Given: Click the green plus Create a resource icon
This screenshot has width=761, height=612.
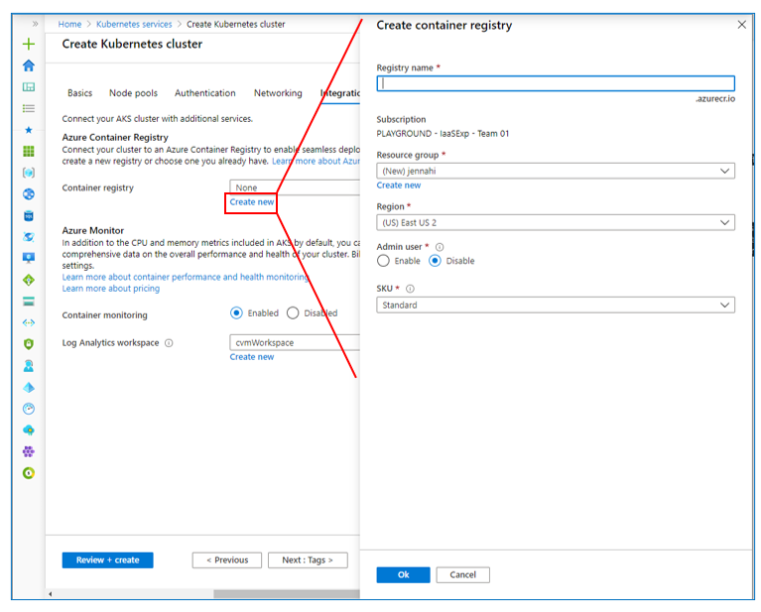Looking at the screenshot, I should coord(29,45).
